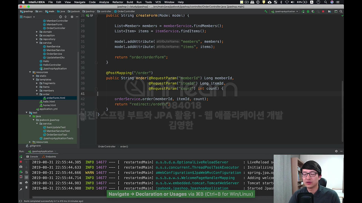Click Search Everywhere magnifier icon
This screenshot has width=362, height=203.
(341, 12)
